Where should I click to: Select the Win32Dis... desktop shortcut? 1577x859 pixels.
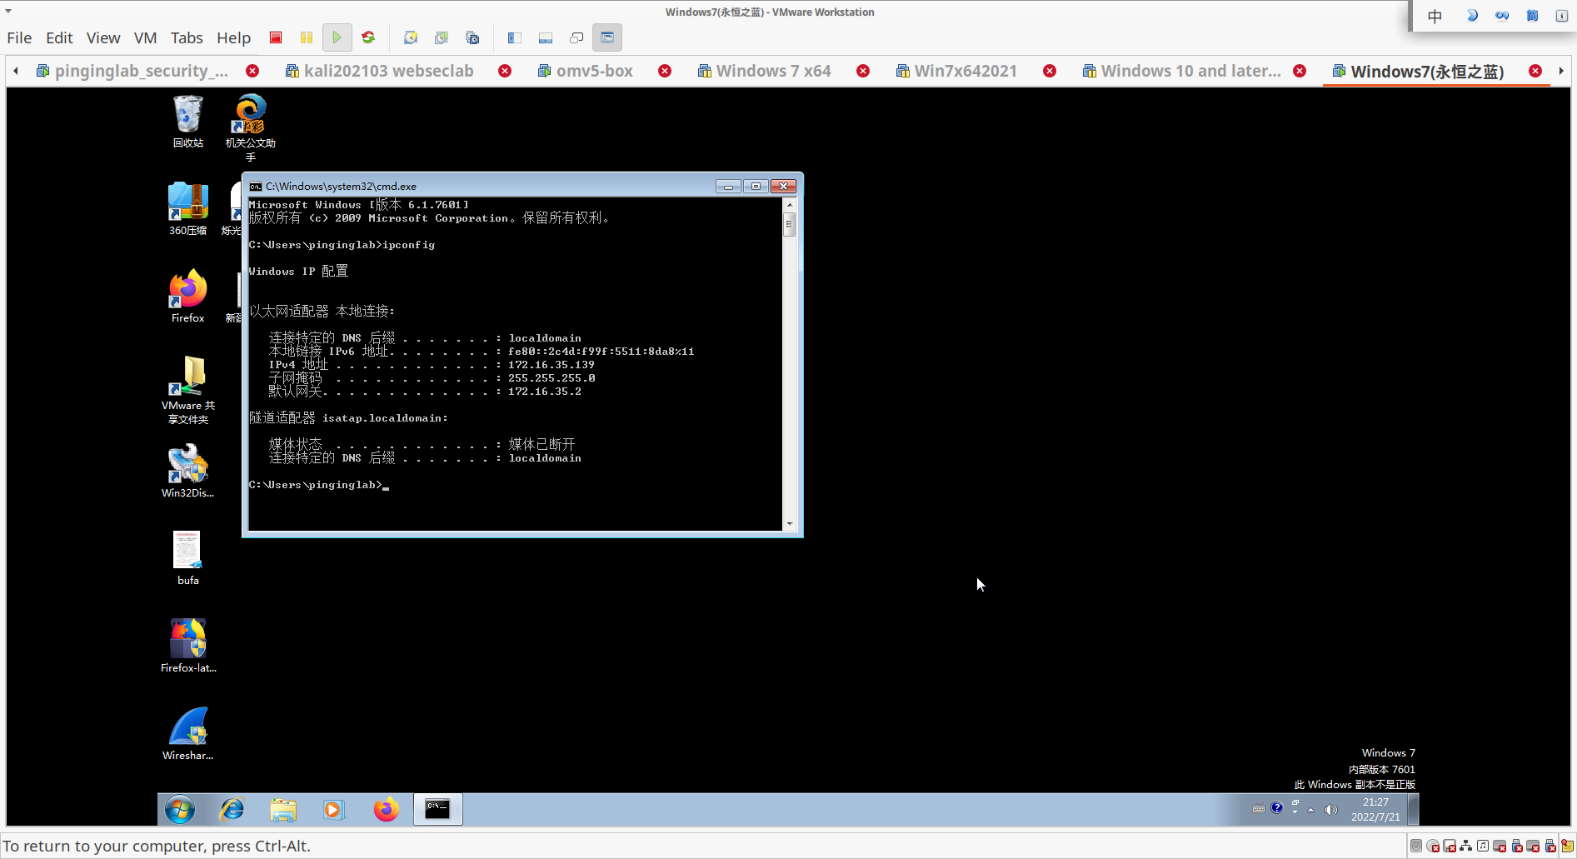(x=188, y=471)
